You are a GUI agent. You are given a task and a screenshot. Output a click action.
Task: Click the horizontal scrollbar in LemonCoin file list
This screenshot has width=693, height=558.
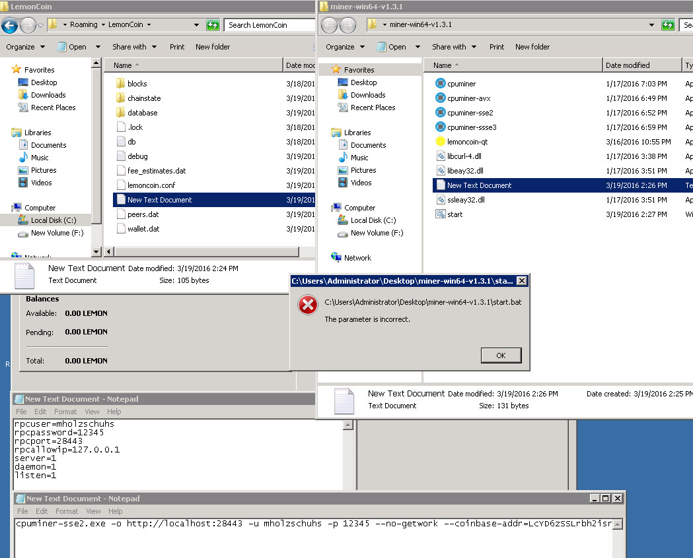coord(206,252)
